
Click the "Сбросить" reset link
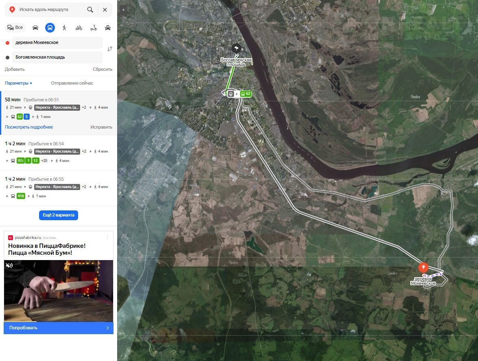click(x=102, y=69)
